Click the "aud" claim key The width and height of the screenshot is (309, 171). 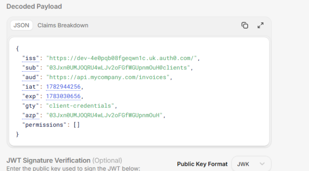(x=30, y=77)
